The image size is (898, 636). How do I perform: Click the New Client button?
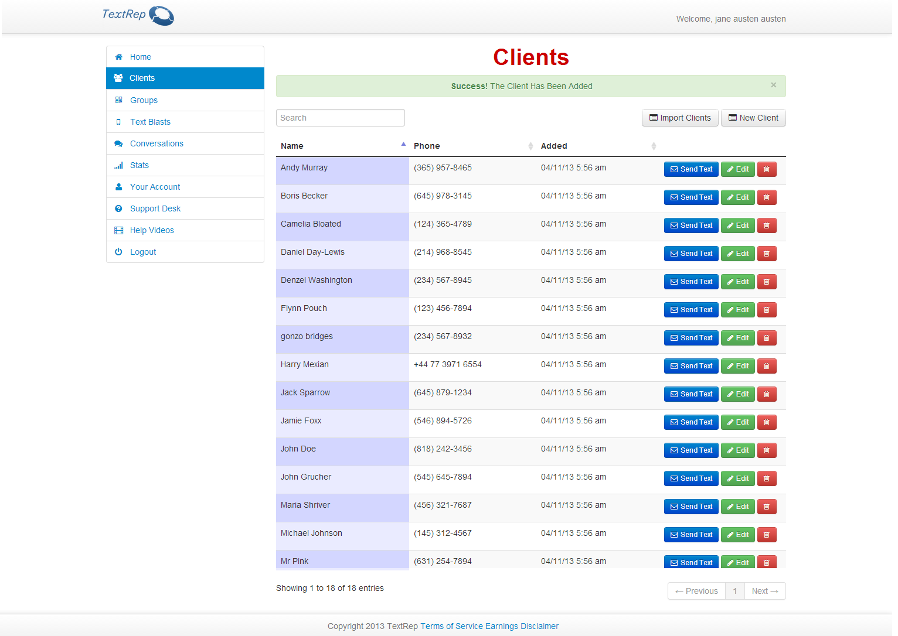753,118
